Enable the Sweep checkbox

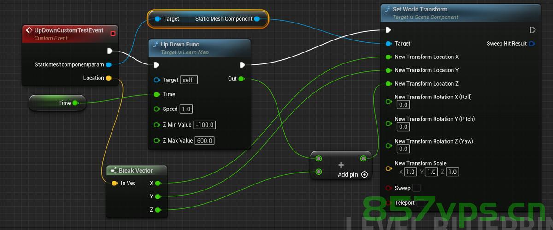417,188
